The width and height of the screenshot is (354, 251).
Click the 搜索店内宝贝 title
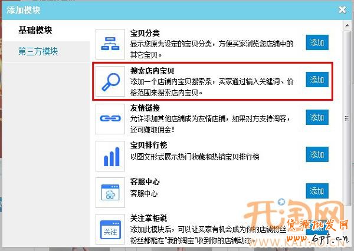coord(152,71)
